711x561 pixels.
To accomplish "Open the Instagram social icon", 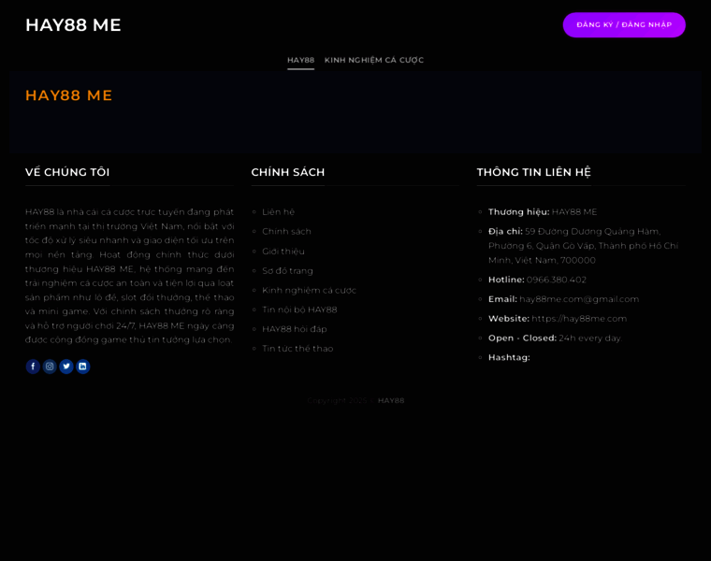I will 50,367.
